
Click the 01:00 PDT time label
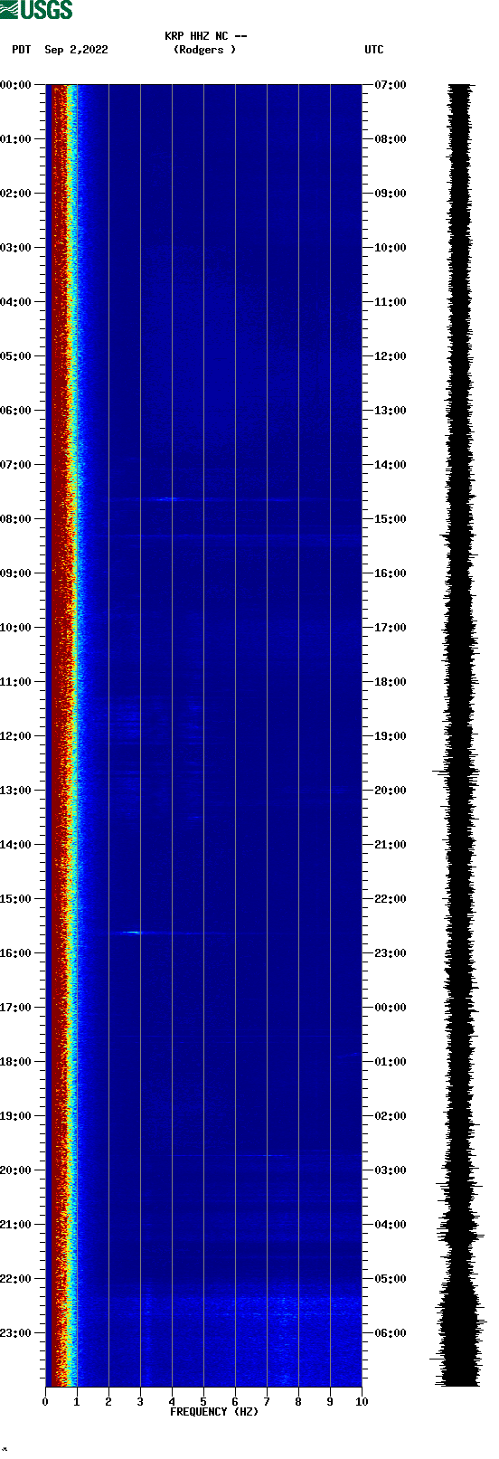pos(16,139)
